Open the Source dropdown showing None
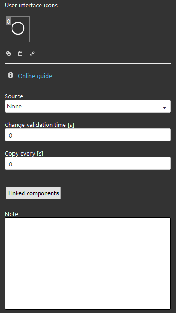Screen dimensions: 176x313 [88, 106]
